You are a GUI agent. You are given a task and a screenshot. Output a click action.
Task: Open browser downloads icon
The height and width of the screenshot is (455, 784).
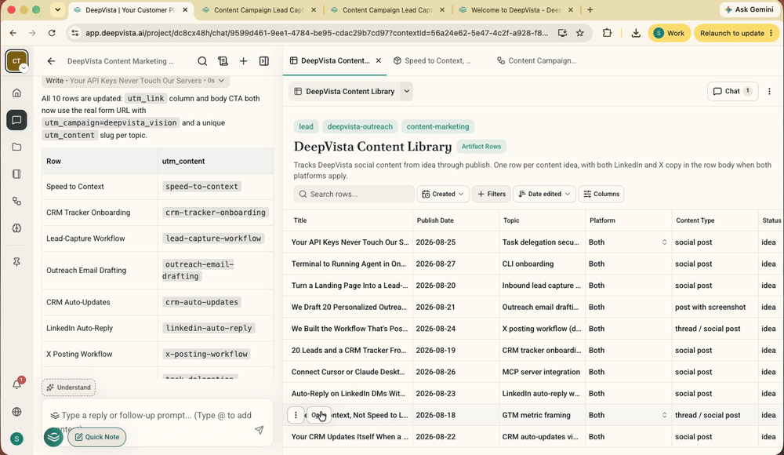[636, 33]
